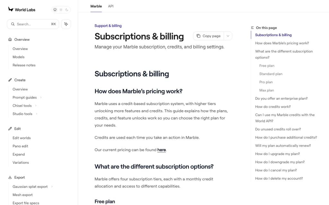The width and height of the screenshot is (329, 205).
Task: Click the Edit pencil icon
Action: 10,129
